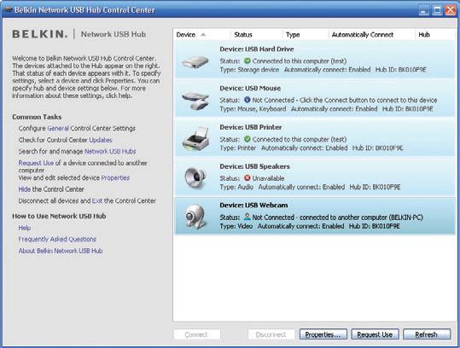Click 'connected to another computer (BELKIN-PC)' status text
The height and width of the screenshot is (348, 460).
pos(361,217)
